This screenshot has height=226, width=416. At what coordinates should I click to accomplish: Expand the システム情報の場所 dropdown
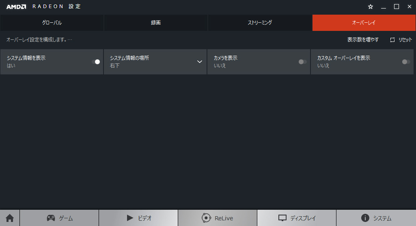click(199, 62)
